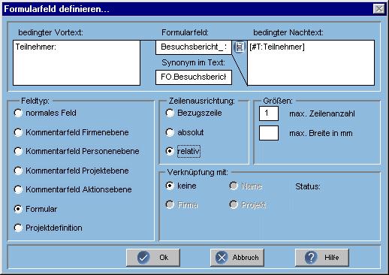Click the "Status:" label text
This screenshot has height=275, width=389.
tap(308, 186)
